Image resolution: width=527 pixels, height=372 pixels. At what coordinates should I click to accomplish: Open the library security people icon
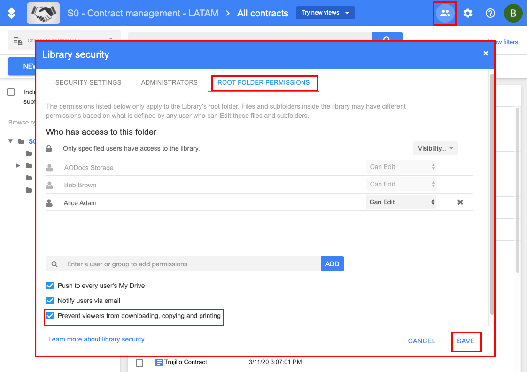click(x=445, y=13)
